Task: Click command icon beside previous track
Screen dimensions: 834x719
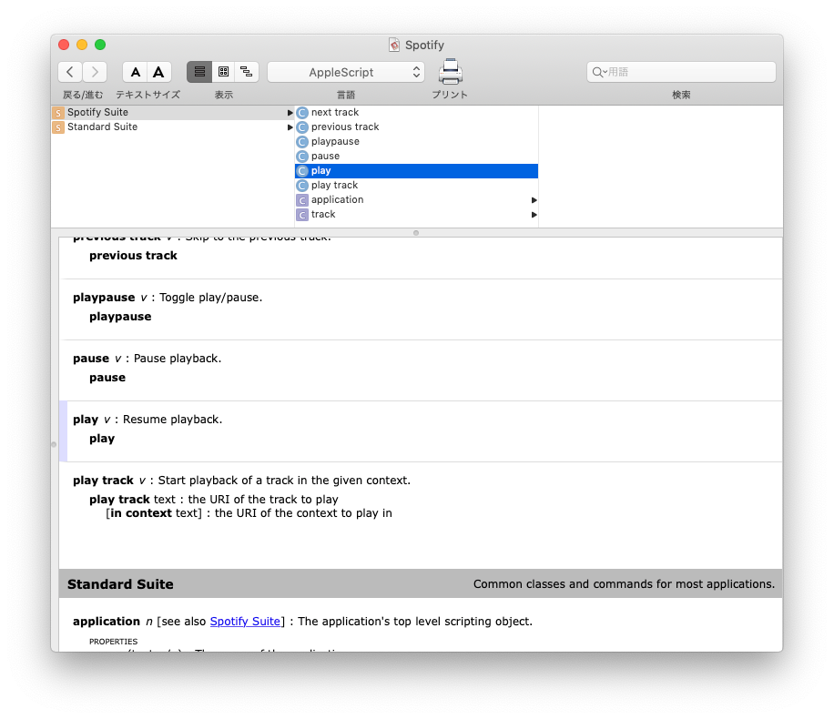Action: tap(302, 127)
